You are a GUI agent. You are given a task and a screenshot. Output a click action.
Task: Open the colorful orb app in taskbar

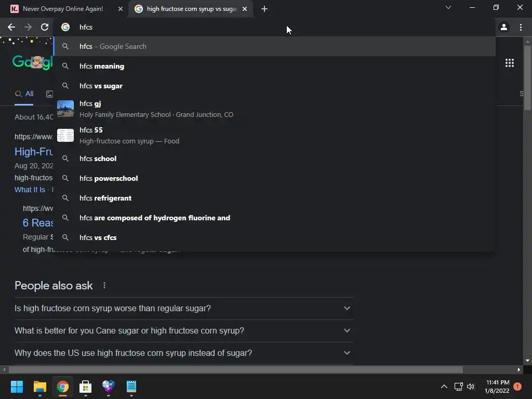click(109, 387)
